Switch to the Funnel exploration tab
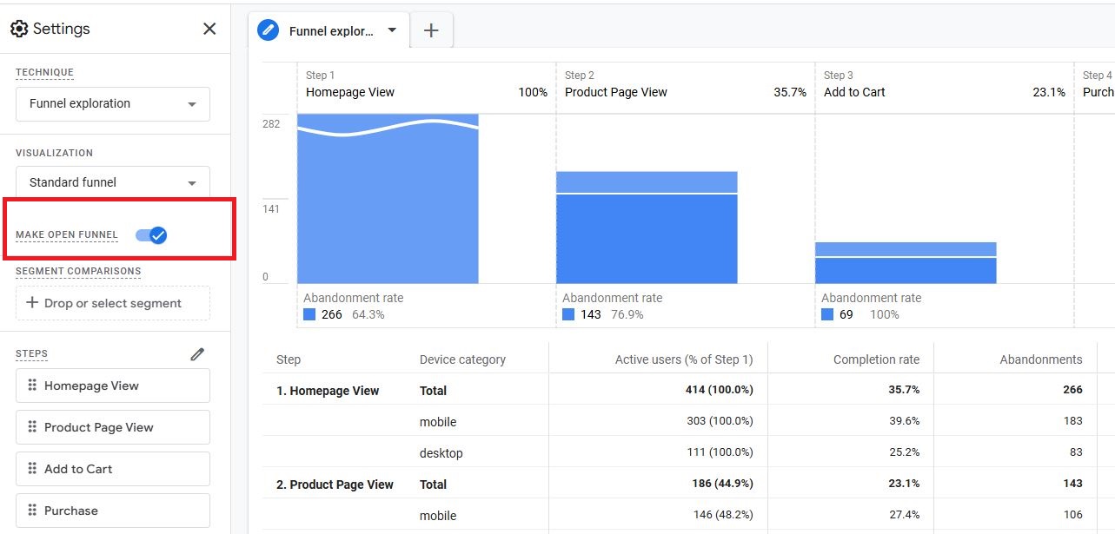1115x534 pixels. 329,30
